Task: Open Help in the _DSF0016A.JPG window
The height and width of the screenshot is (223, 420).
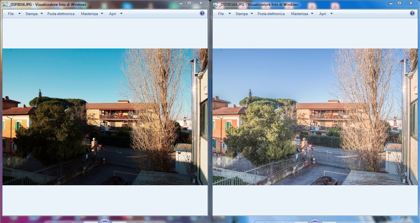Action: click(x=412, y=13)
